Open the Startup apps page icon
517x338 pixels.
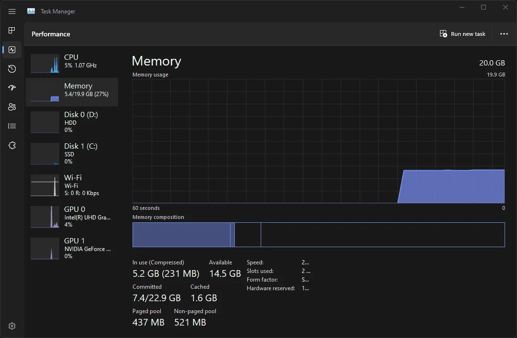pyautogui.click(x=12, y=87)
